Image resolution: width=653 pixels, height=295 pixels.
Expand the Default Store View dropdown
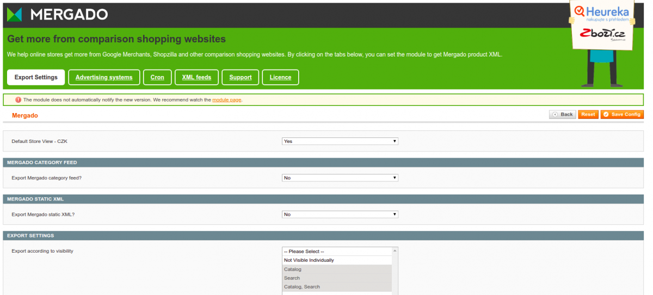pos(340,141)
